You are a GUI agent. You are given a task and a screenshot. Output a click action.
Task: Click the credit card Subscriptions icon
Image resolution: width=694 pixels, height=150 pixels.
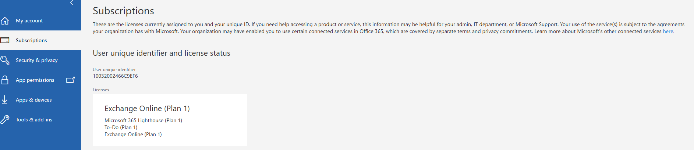pyautogui.click(x=5, y=40)
